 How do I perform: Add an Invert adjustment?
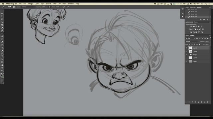(191, 32)
